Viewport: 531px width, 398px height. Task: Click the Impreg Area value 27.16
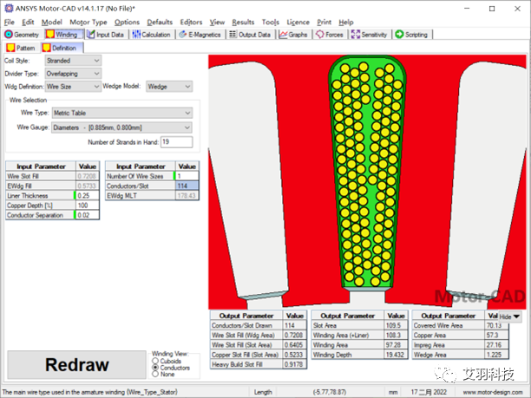point(496,345)
